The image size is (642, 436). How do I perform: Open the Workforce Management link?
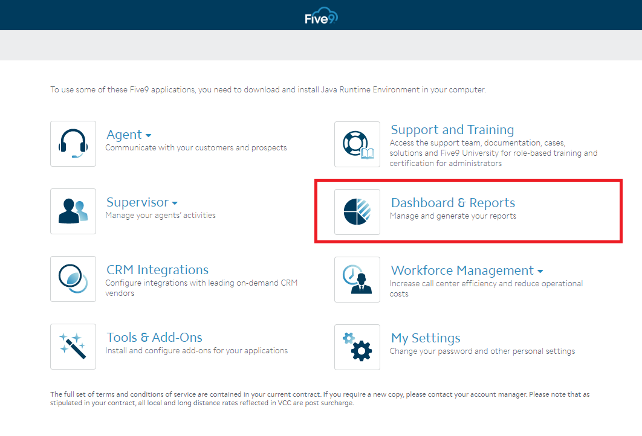(x=462, y=271)
